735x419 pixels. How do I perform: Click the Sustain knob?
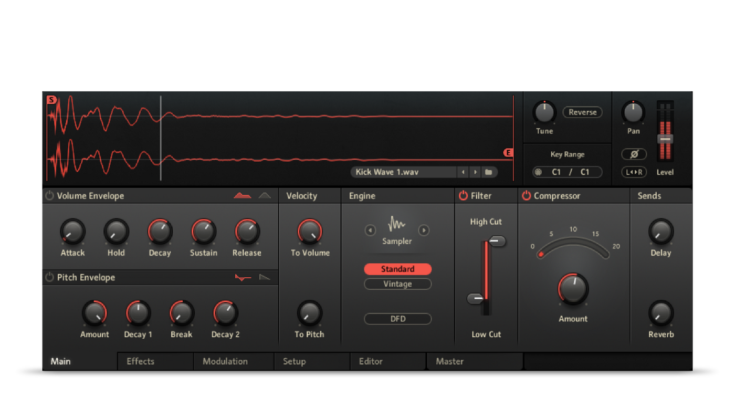point(203,232)
